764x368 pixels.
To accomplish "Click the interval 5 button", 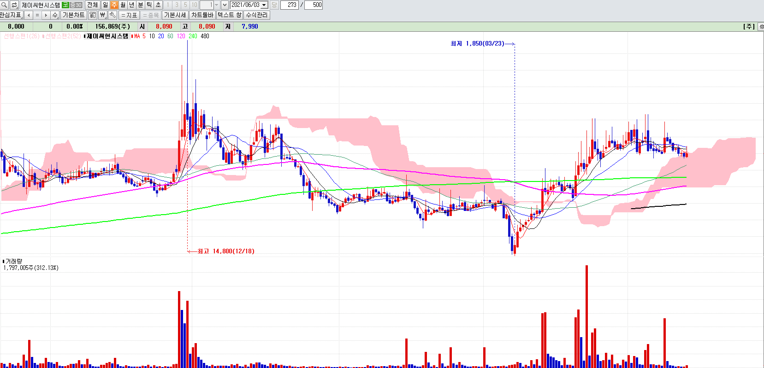I will point(185,5).
